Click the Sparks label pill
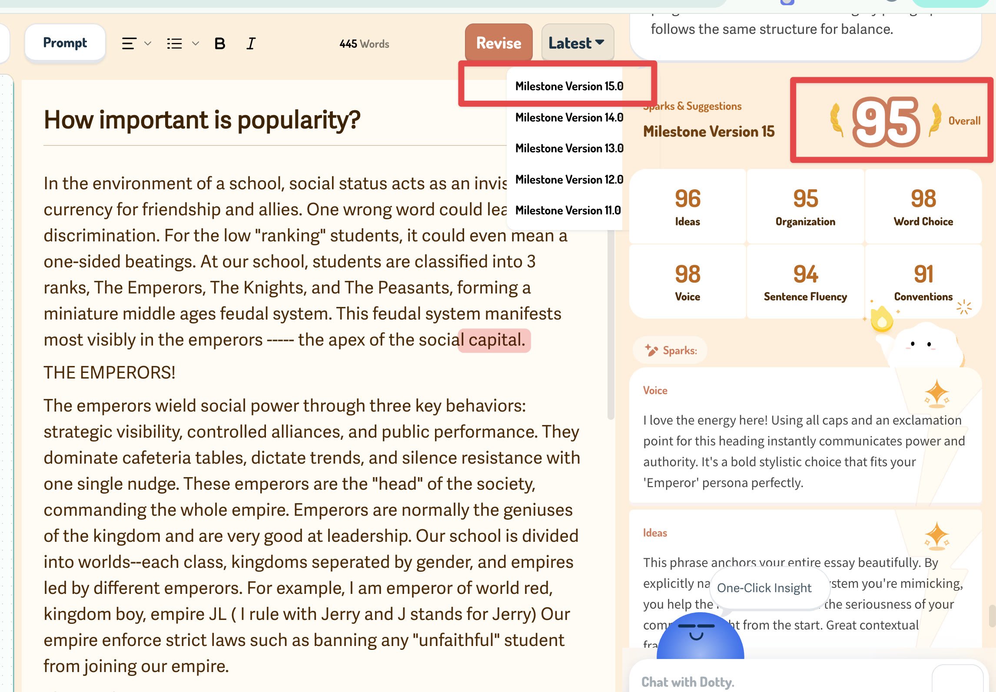 671,350
